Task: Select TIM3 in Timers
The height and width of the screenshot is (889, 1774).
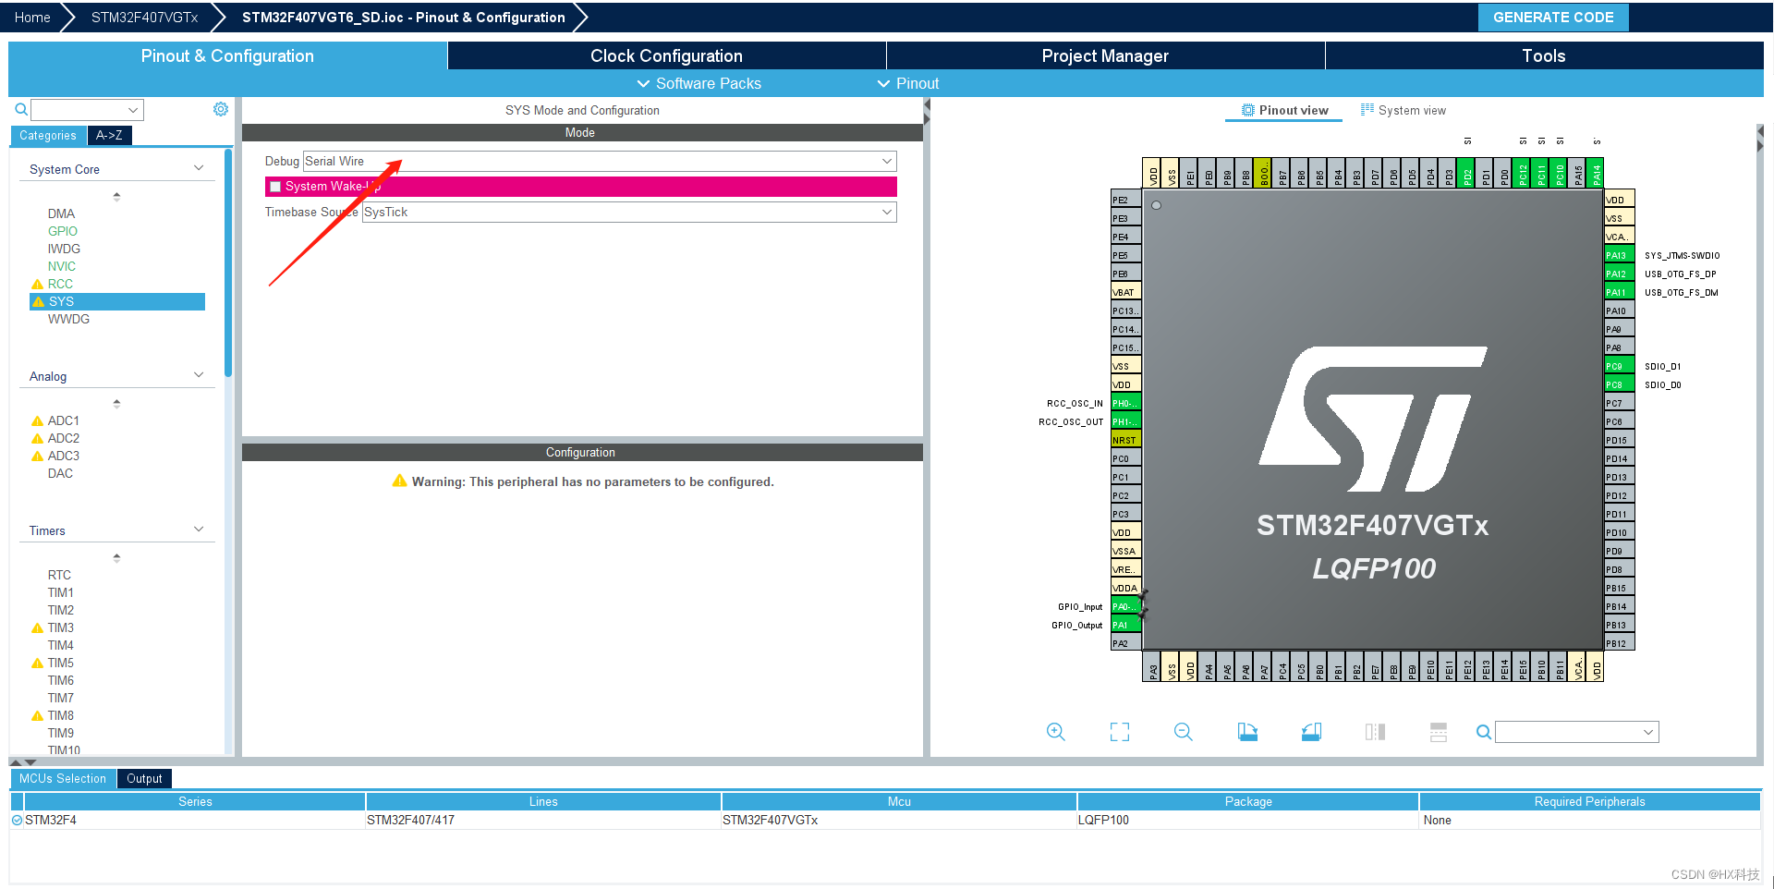Action: (x=61, y=627)
